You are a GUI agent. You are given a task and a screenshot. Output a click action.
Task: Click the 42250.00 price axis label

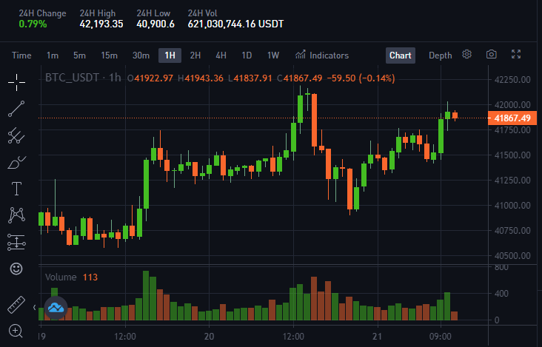(512, 80)
